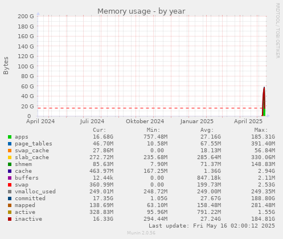Click the brown mapped legend swatch
Viewport: 283px width, 239px height.
click(x=10, y=205)
